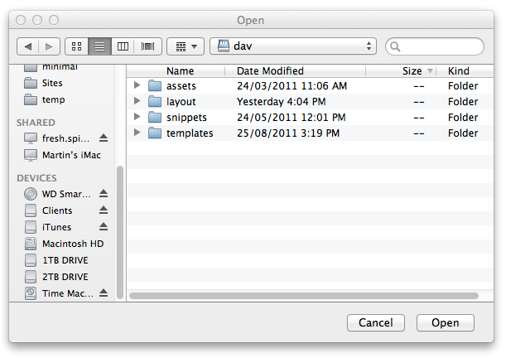Select temp folder in the sidebar
The height and width of the screenshot is (358, 506).
coord(61,99)
